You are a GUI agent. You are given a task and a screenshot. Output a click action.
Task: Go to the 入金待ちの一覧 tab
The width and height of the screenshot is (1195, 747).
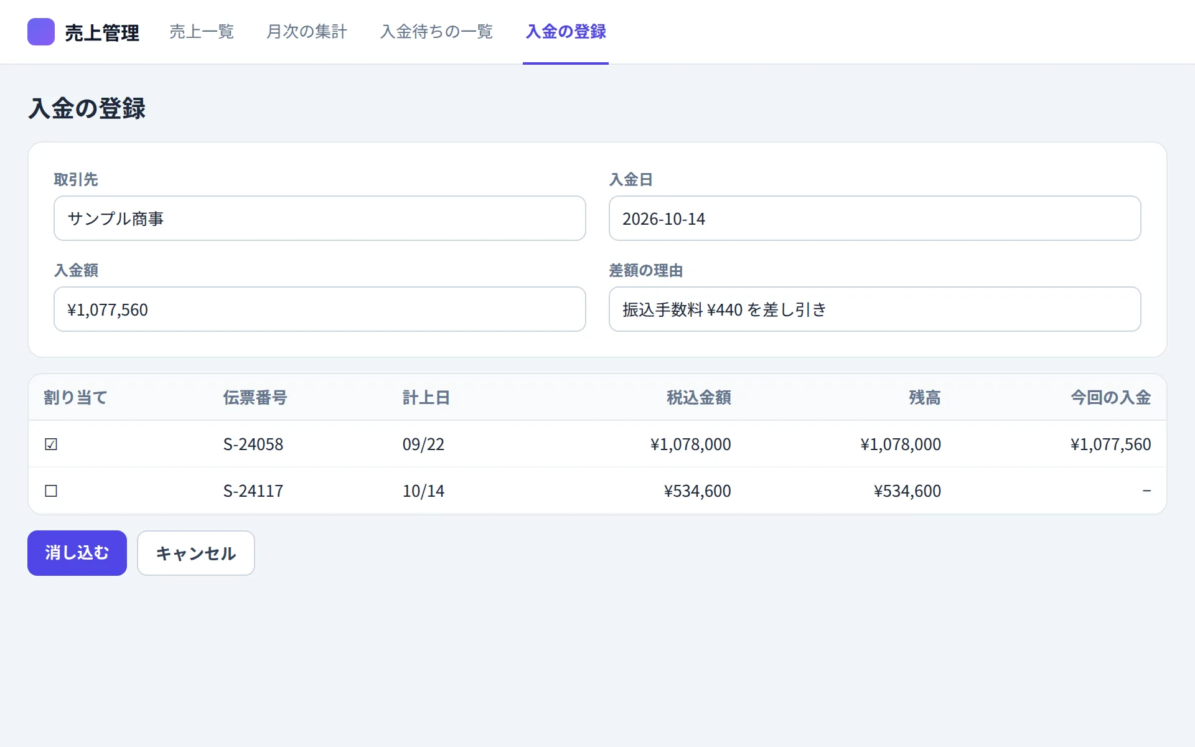pyautogui.click(x=436, y=32)
